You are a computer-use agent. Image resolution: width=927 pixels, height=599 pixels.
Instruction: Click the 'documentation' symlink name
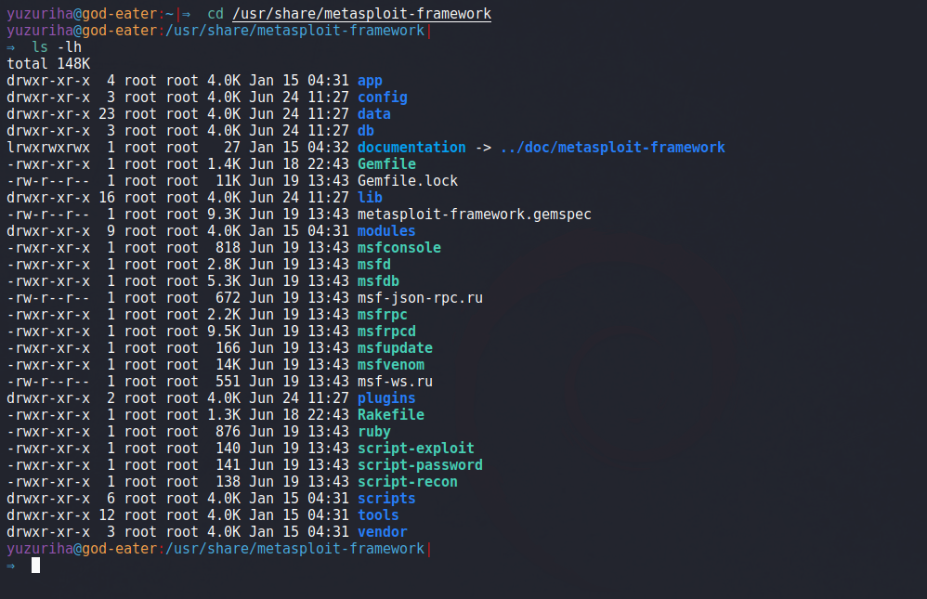(411, 148)
